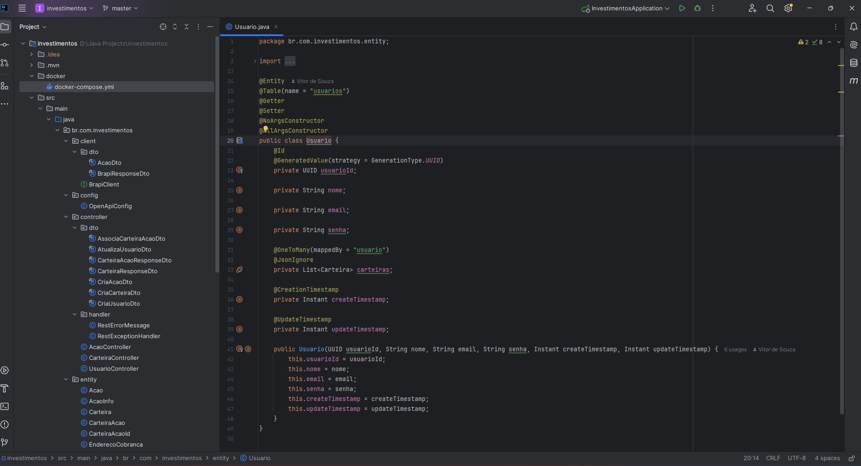Open Search Everywhere magnifier
The image size is (861, 466).
pos(770,8)
